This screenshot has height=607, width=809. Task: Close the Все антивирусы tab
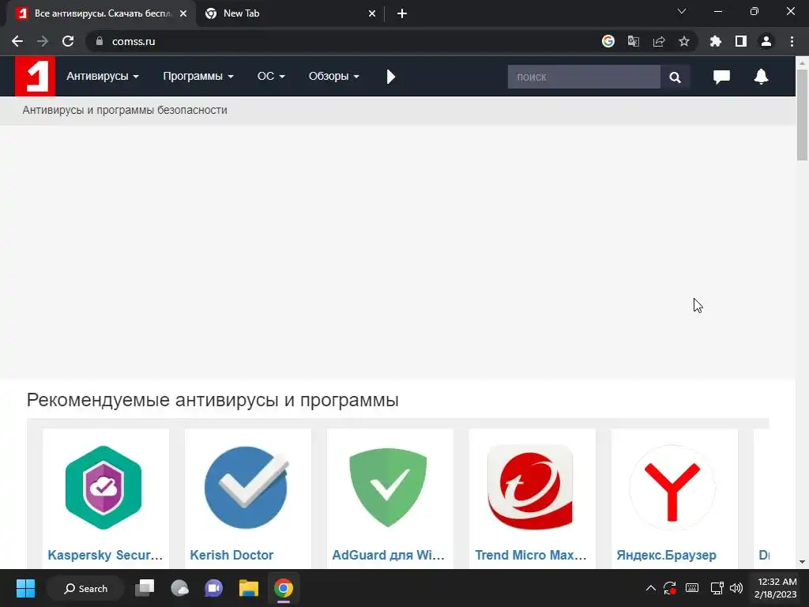pos(183,13)
